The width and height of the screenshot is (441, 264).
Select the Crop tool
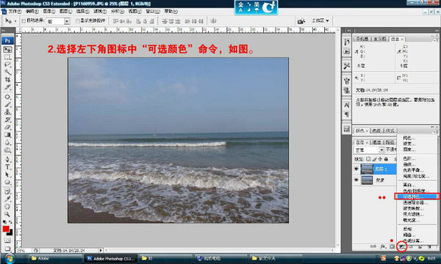[x=7, y=80]
